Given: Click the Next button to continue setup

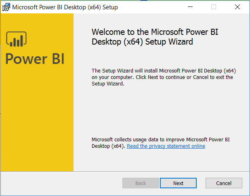Looking at the screenshot, I should [x=178, y=183].
